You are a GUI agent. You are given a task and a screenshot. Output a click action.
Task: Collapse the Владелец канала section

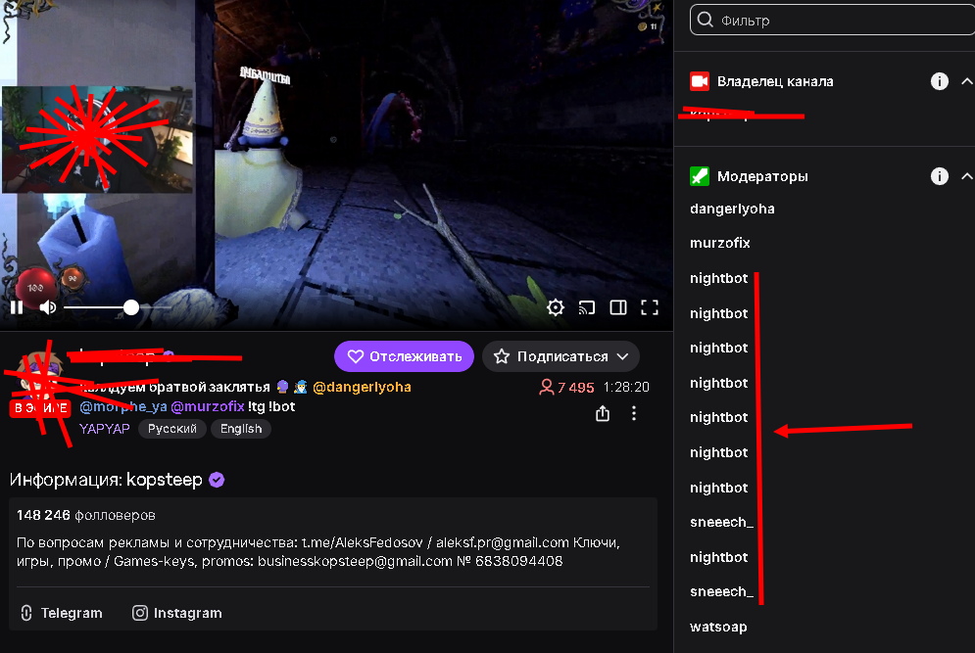(x=967, y=81)
